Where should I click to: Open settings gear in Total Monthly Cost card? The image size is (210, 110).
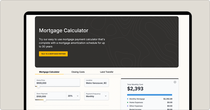coord(175,82)
